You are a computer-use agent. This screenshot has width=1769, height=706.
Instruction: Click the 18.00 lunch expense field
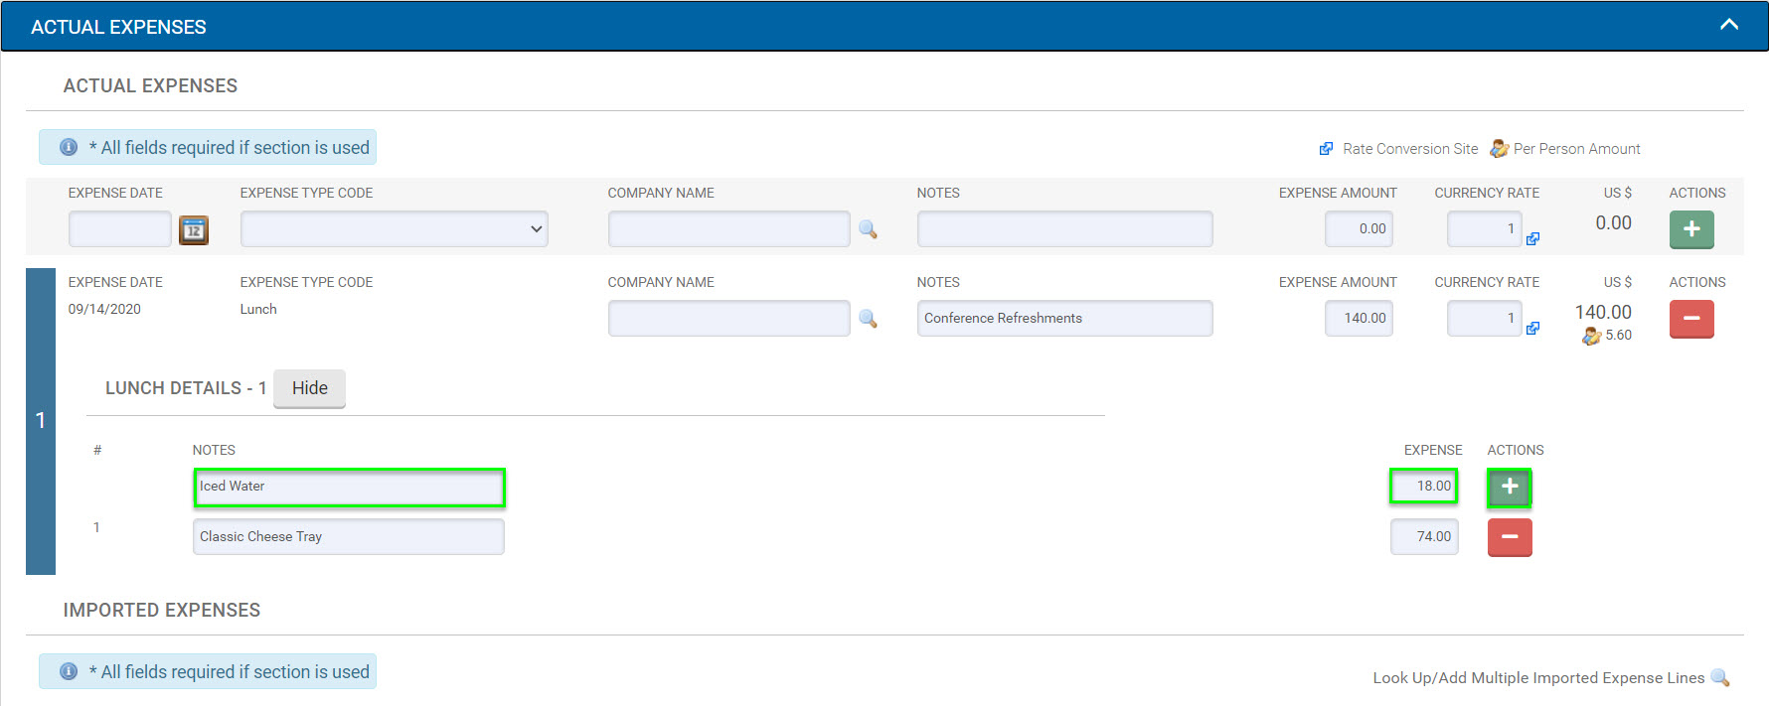point(1423,487)
